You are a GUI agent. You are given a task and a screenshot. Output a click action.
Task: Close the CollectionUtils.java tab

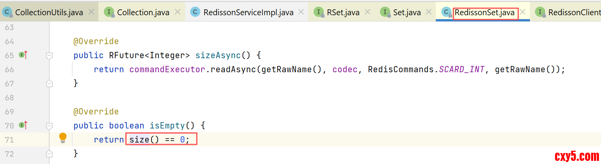91,12
